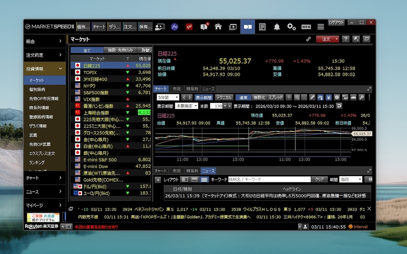The width and height of the screenshot is (407, 254).
Task: Collapse the 投資情報 sidebar section
Action: (45, 69)
